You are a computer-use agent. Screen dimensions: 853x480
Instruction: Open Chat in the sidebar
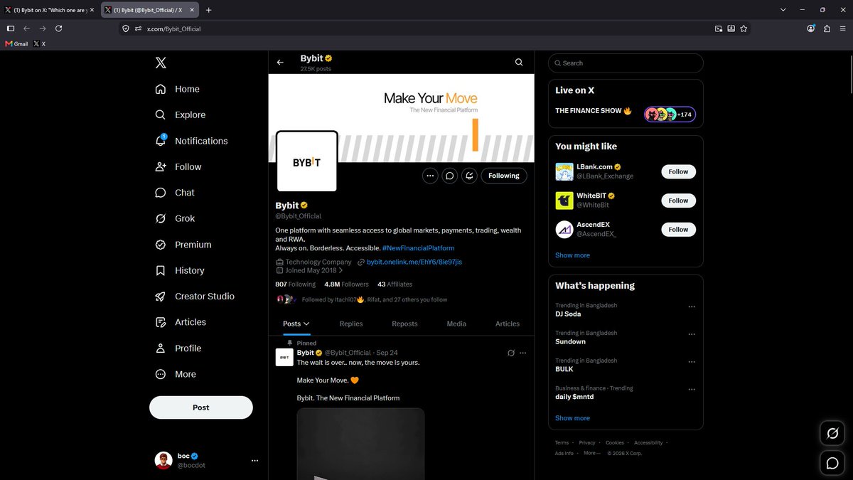175,193
